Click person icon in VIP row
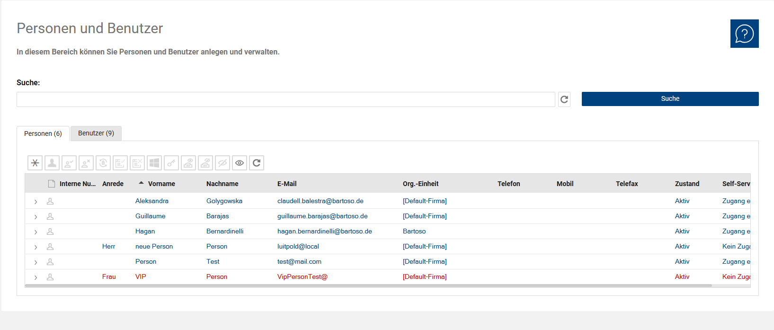This screenshot has width=774, height=330. [50, 277]
